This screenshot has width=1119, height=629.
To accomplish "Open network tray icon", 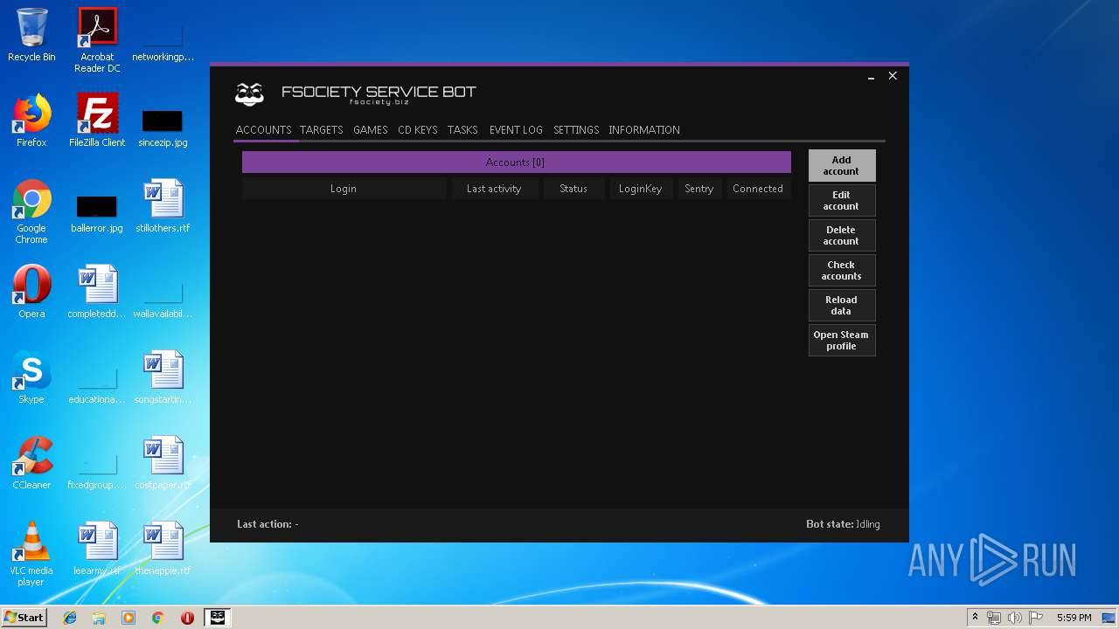I will click(994, 618).
